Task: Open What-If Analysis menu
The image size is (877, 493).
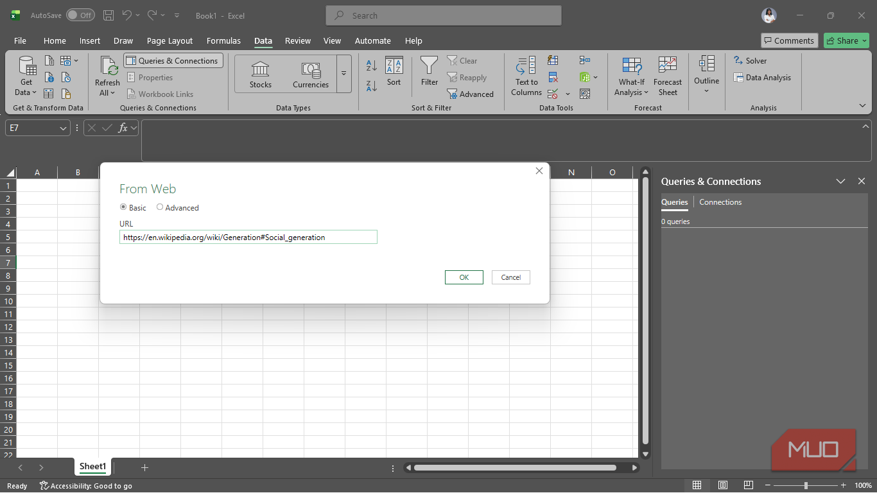Action: [x=632, y=76]
